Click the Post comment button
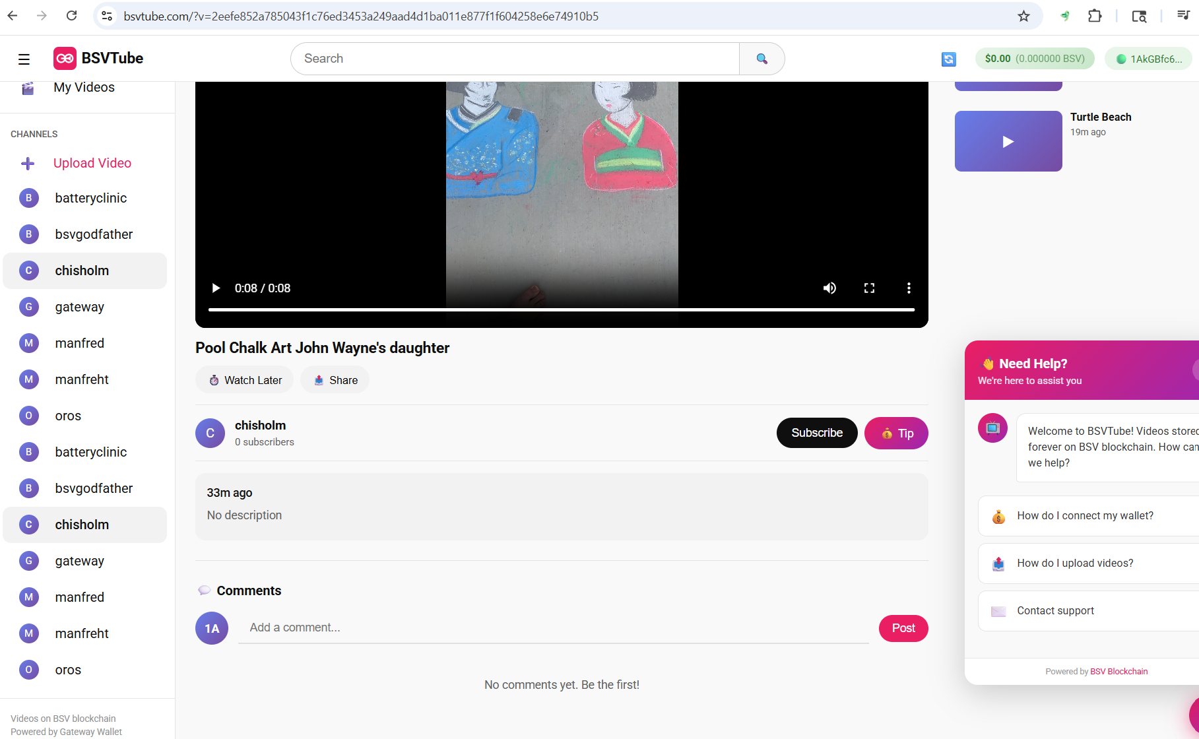1199x739 pixels. 903,628
